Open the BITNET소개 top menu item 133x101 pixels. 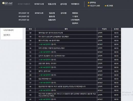click(39, 4)
